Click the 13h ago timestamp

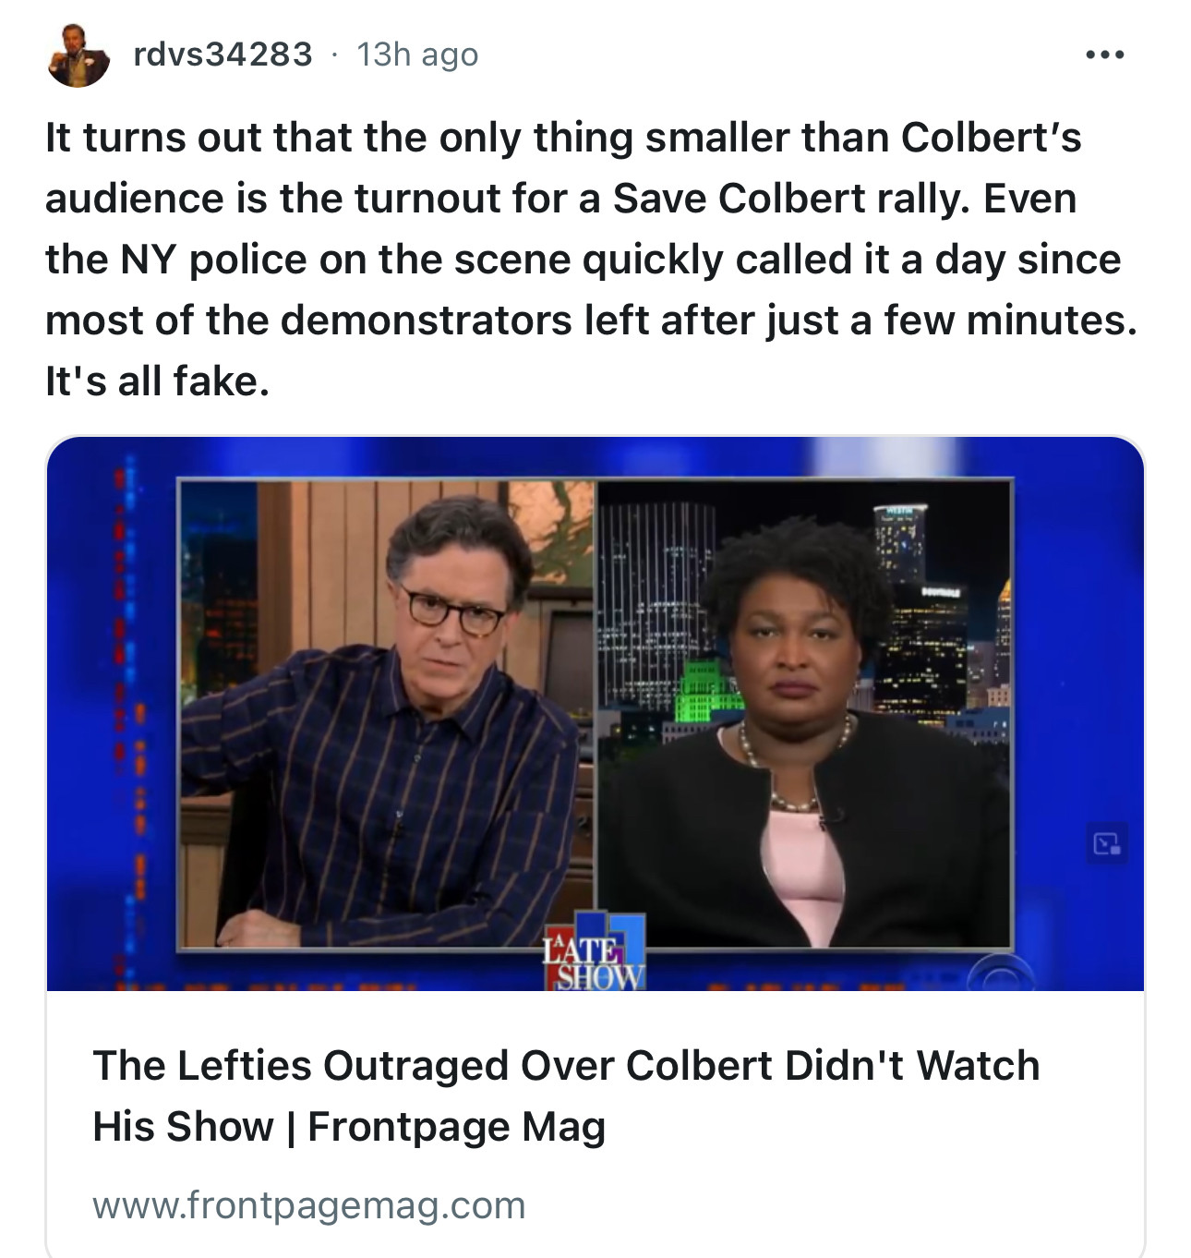click(417, 54)
